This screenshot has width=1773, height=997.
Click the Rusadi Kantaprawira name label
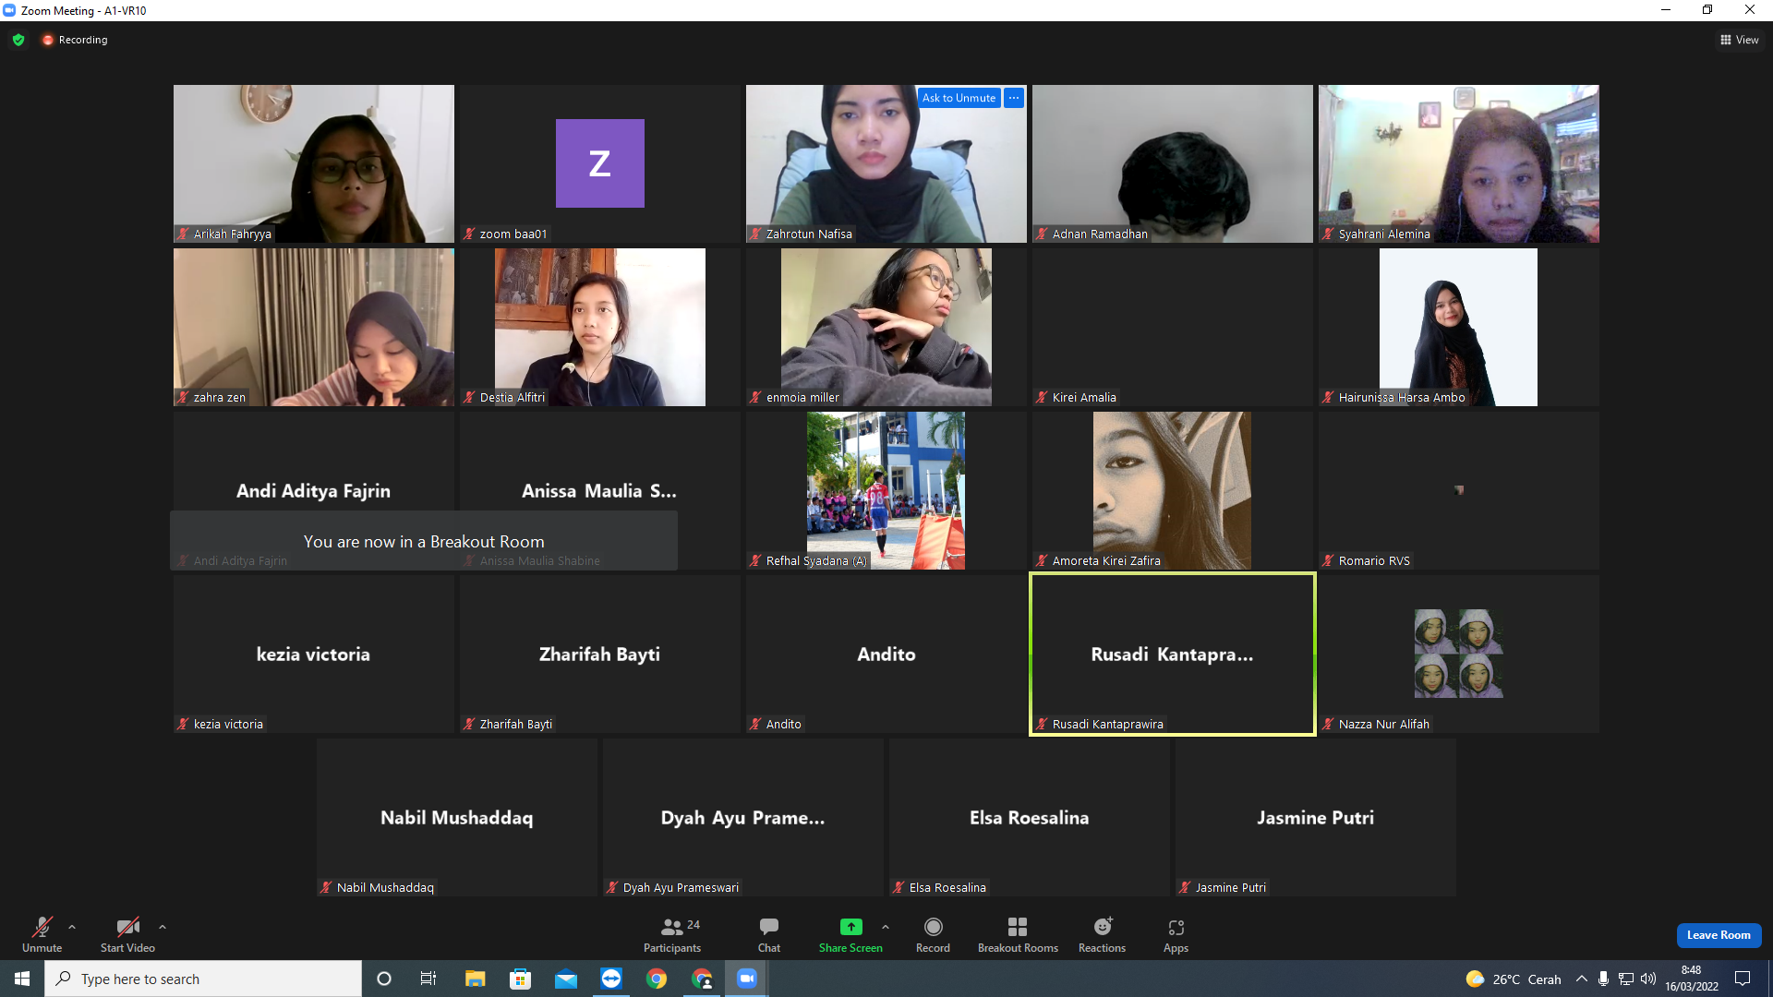click(x=1107, y=725)
